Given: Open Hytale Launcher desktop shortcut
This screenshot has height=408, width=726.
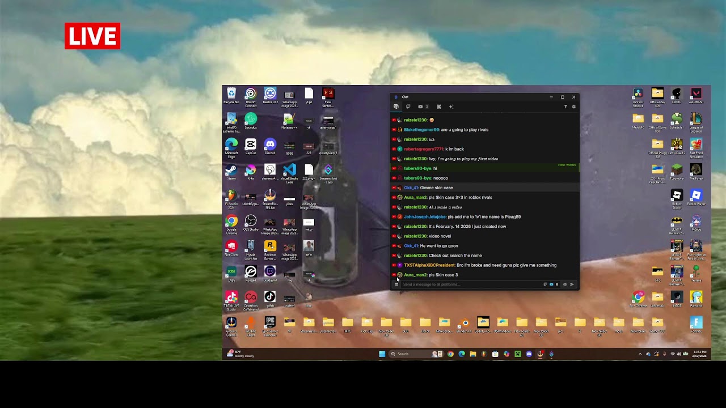Looking at the screenshot, I should 251,249.
